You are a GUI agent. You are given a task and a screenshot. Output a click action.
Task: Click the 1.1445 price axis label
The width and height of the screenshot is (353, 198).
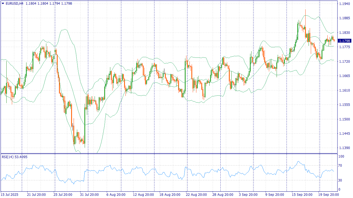(344, 134)
